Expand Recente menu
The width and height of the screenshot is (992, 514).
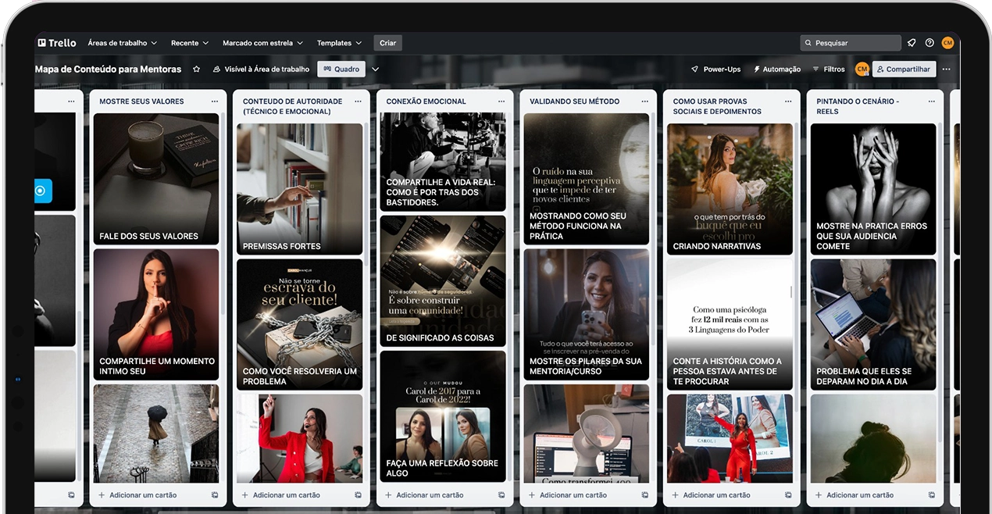click(x=190, y=43)
